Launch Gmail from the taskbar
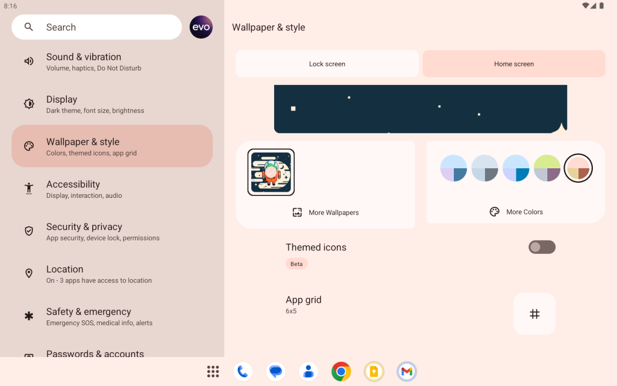 click(407, 372)
